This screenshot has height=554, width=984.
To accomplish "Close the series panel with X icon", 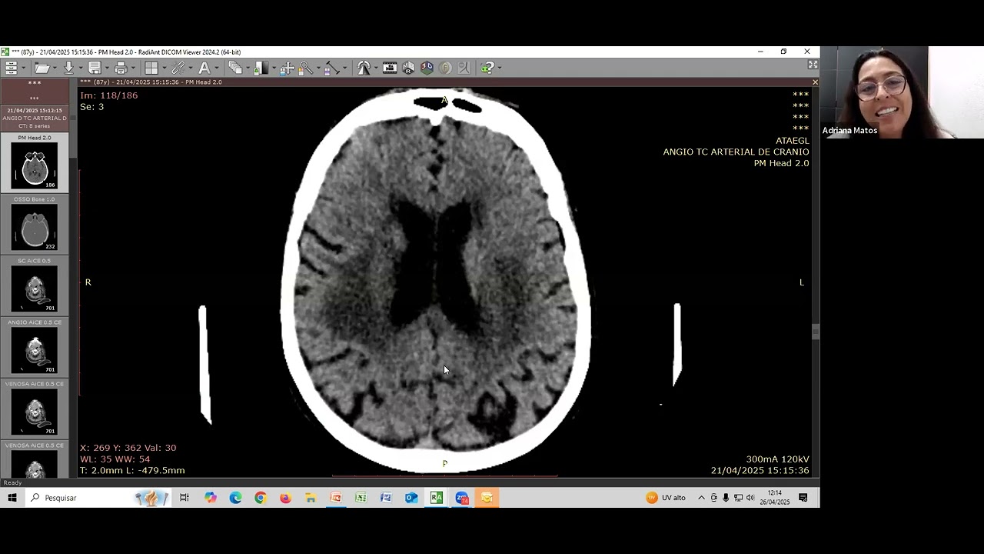I will 815,82.
